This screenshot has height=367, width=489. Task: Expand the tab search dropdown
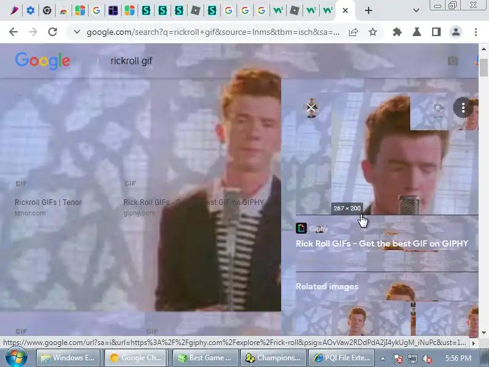(416, 10)
